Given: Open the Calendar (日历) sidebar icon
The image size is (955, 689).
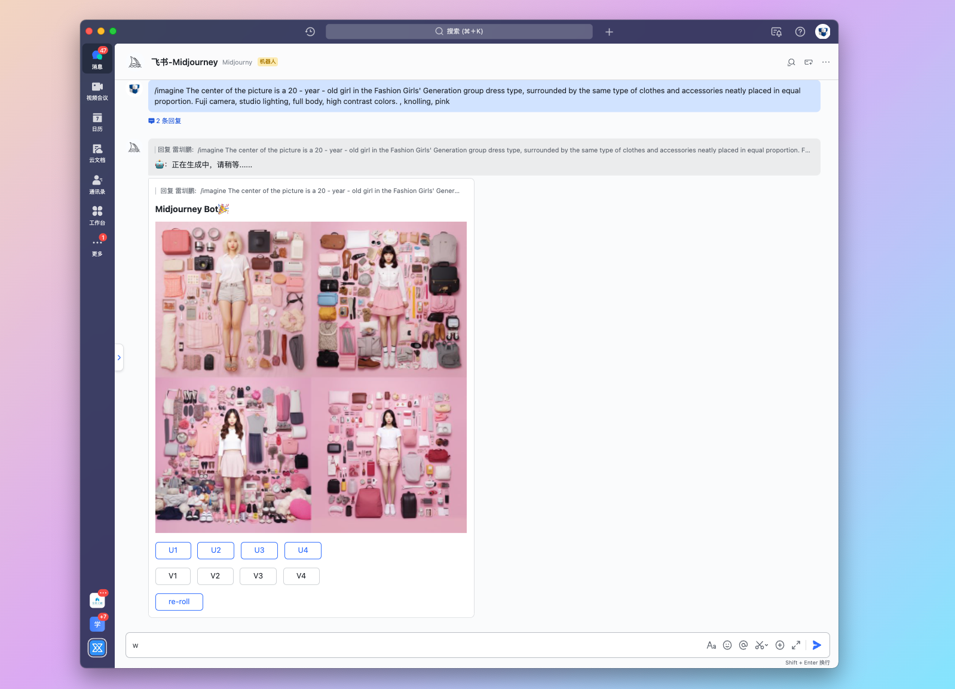Looking at the screenshot, I should [97, 121].
